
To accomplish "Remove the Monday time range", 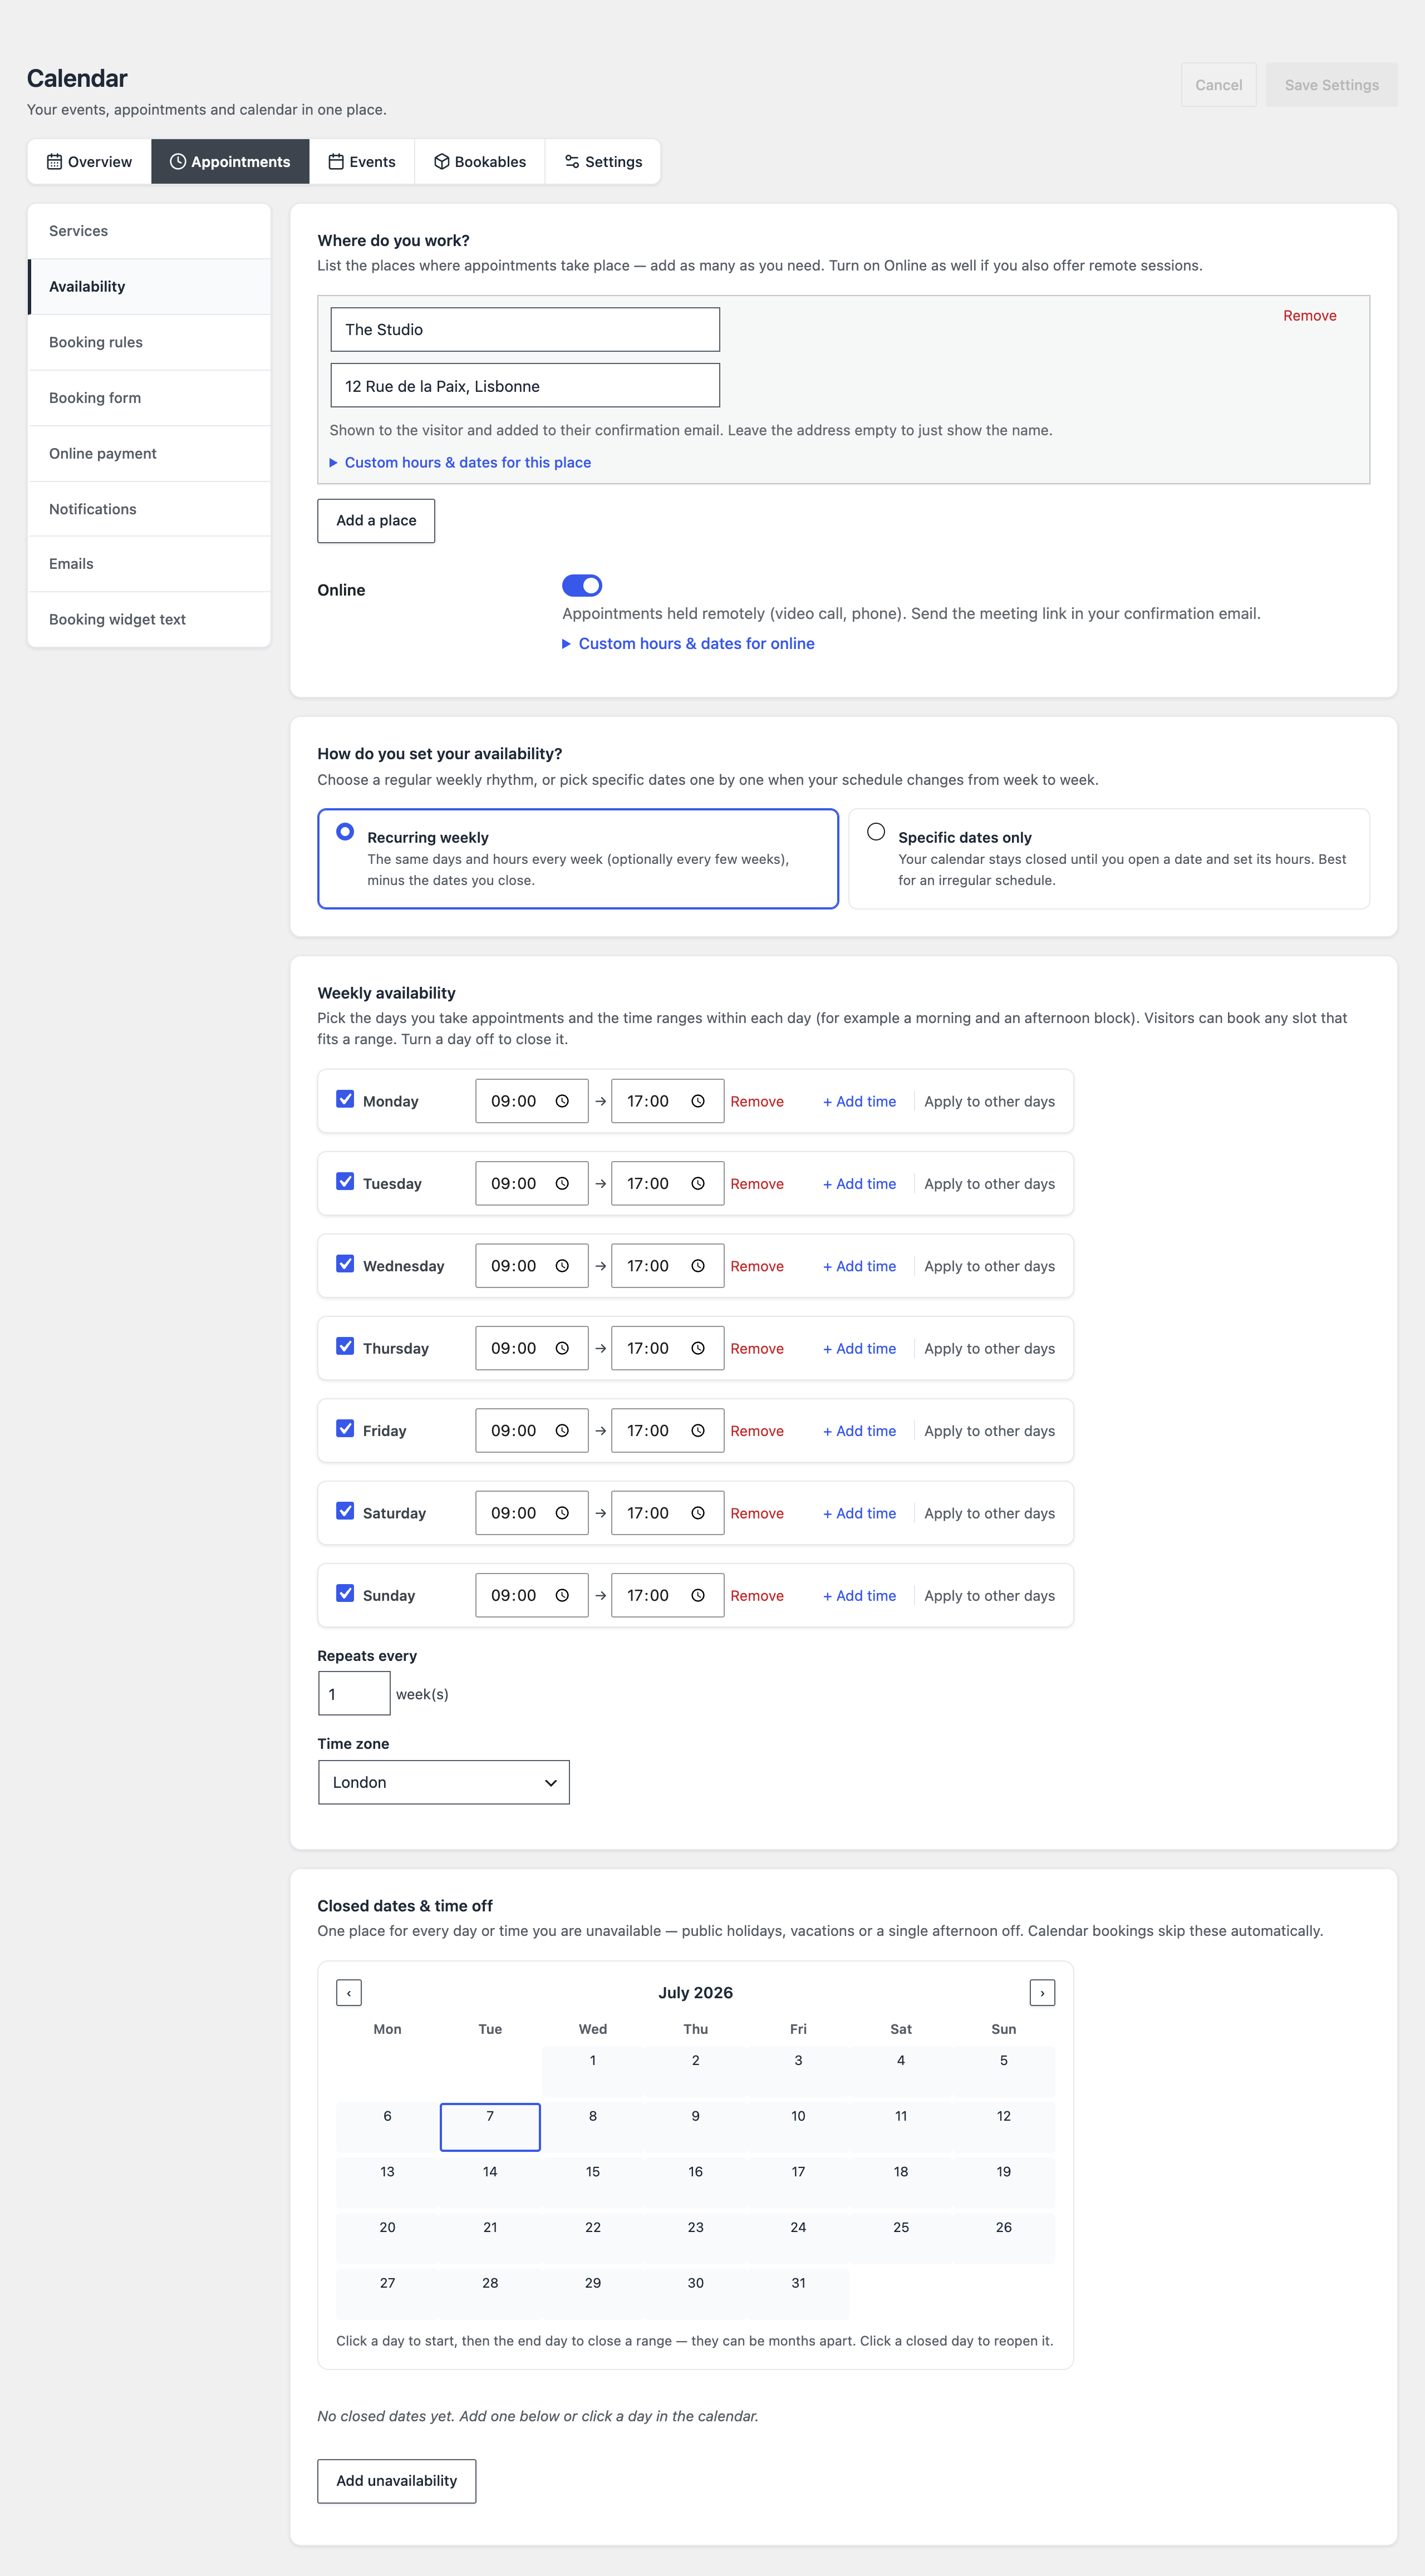I will 757,1101.
